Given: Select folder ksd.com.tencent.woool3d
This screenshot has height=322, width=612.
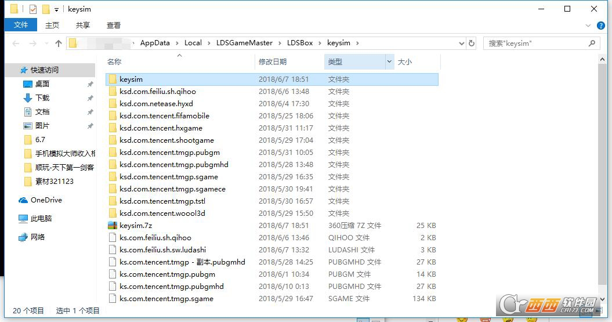Looking at the screenshot, I should [x=162, y=213].
